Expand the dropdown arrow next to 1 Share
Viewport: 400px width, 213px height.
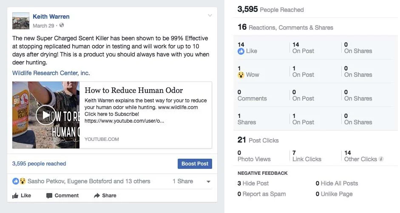(x=208, y=182)
